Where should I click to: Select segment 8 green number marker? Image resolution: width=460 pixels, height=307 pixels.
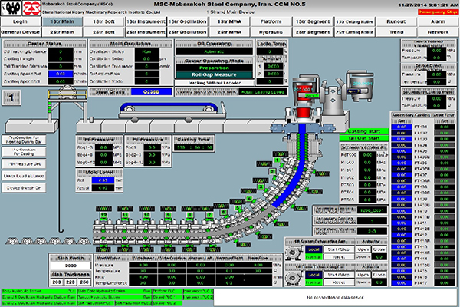coord(189,216)
